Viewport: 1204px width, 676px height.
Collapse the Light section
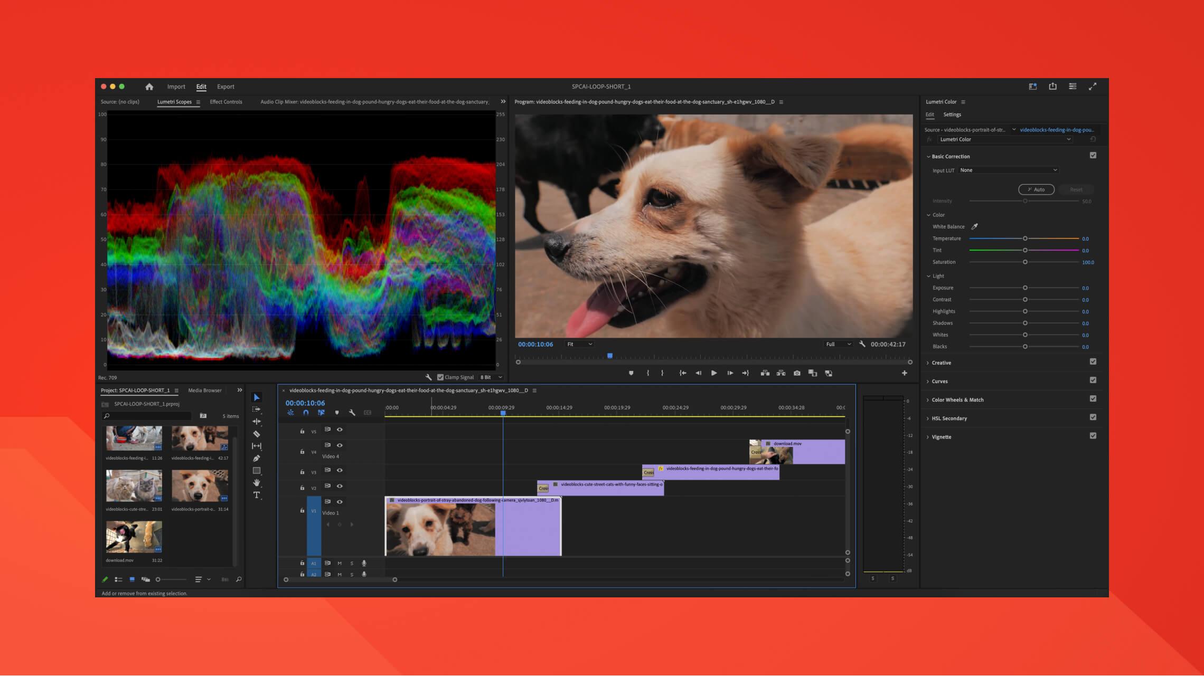pos(928,276)
